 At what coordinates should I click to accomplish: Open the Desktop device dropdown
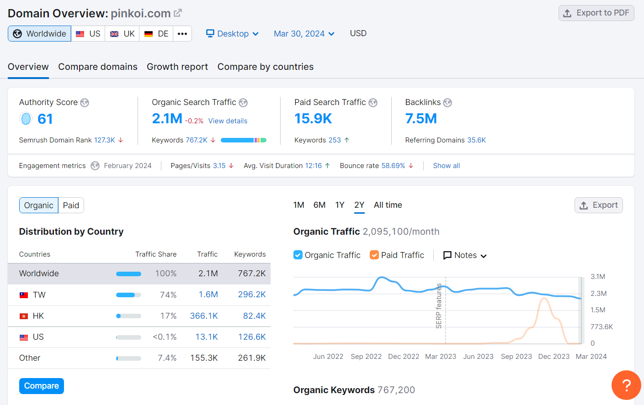(x=232, y=33)
